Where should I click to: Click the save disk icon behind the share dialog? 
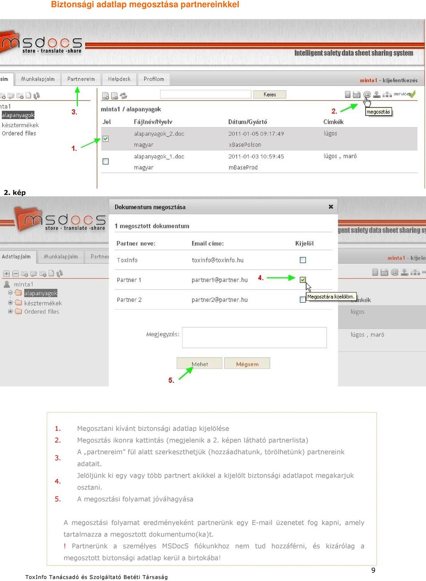384,272
